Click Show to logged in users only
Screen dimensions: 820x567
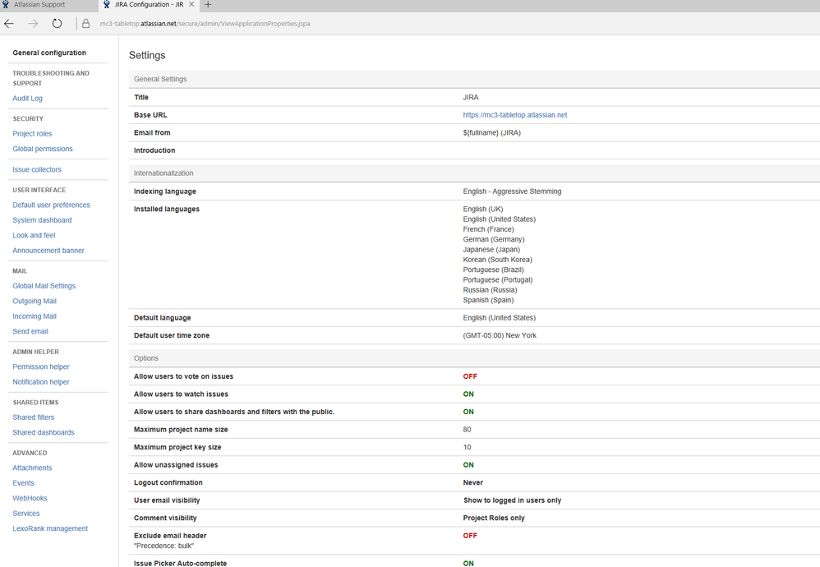pos(512,500)
